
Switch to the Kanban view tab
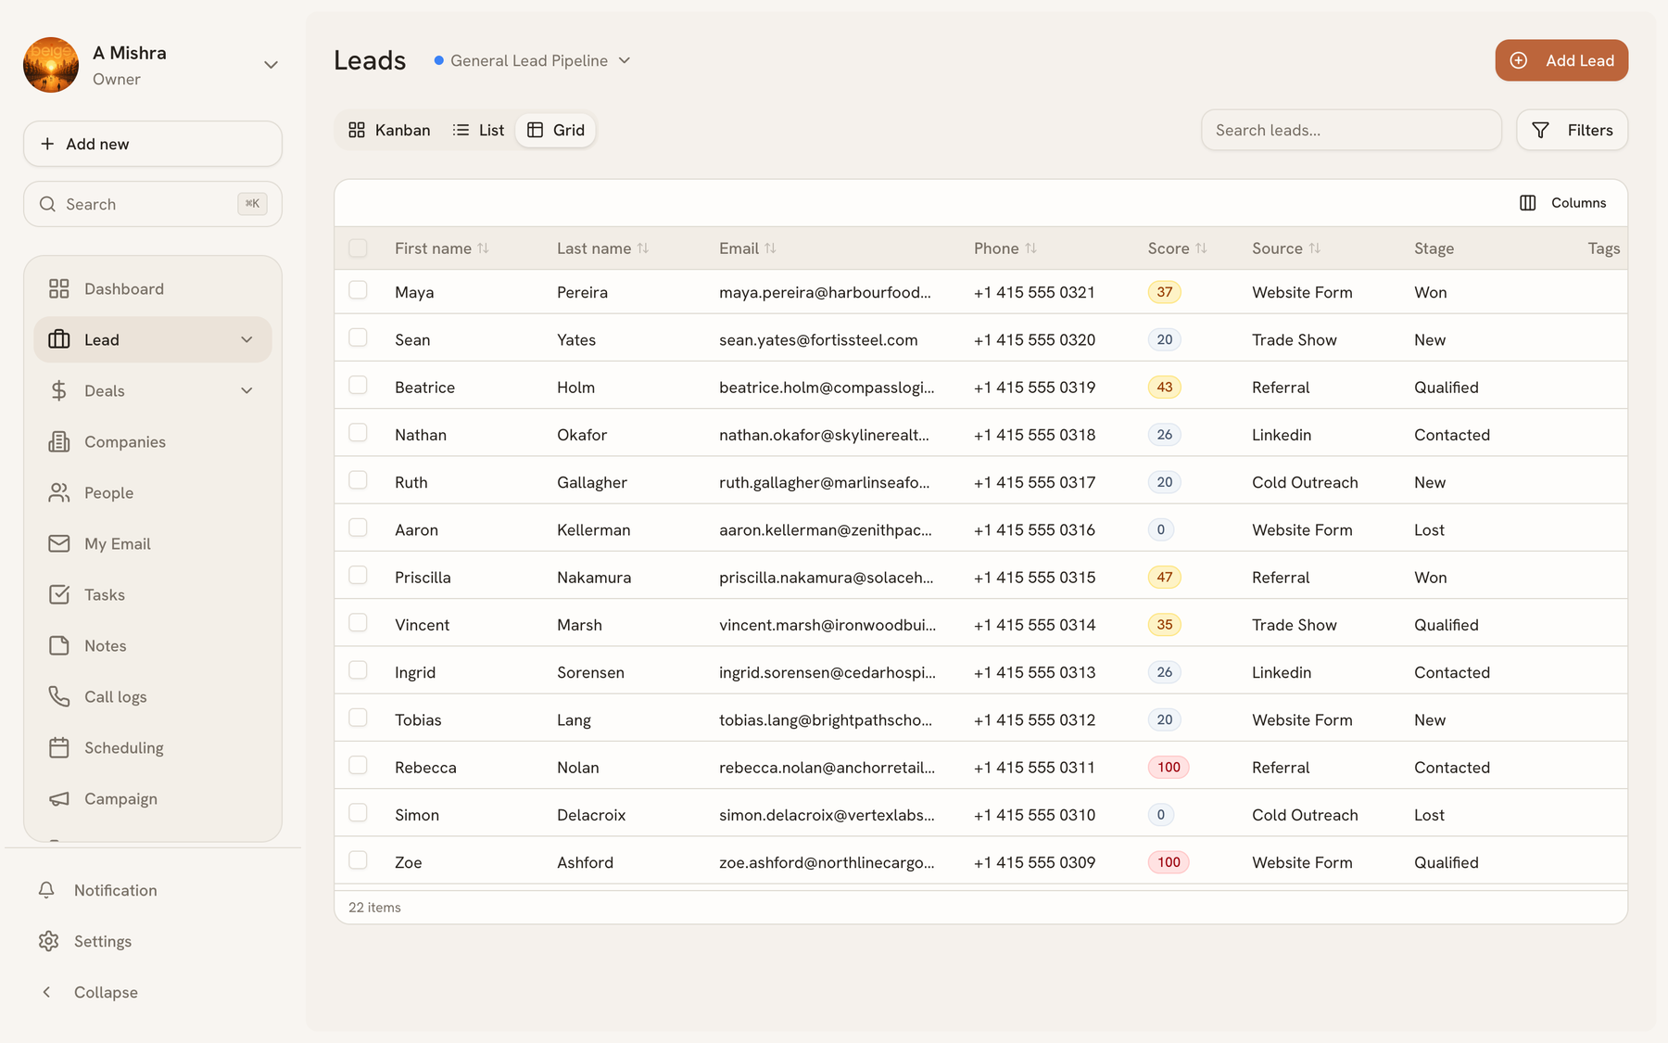389,130
